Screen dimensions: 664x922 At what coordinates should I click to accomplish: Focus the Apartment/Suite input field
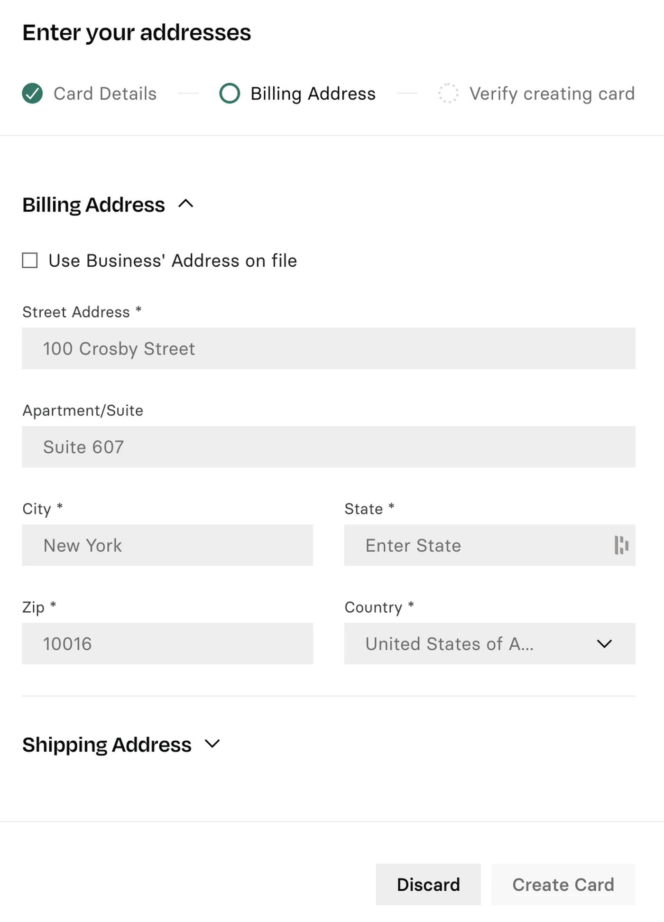click(x=329, y=447)
